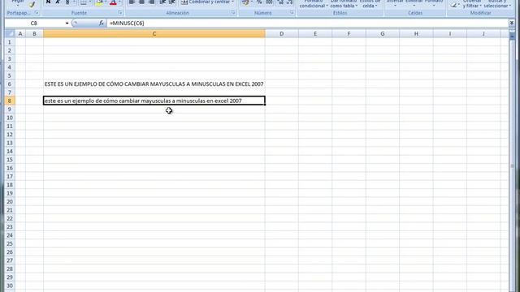Open the Name Box dropdown arrow
The image size is (520, 292).
(67, 24)
